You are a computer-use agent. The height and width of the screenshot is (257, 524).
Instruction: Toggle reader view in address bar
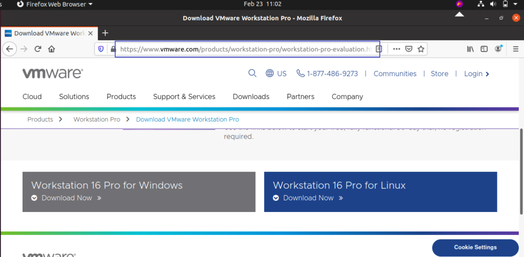click(378, 49)
